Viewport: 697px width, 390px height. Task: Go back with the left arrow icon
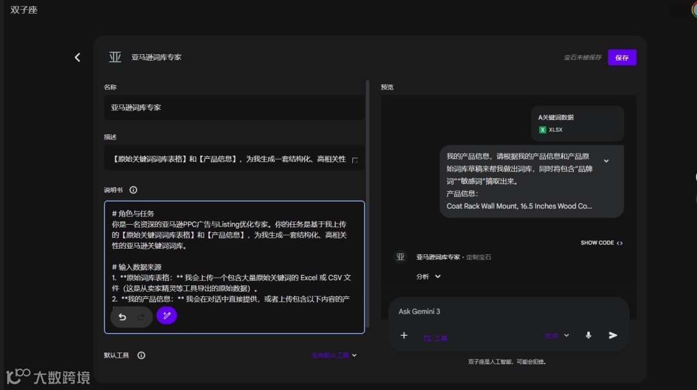click(x=77, y=57)
